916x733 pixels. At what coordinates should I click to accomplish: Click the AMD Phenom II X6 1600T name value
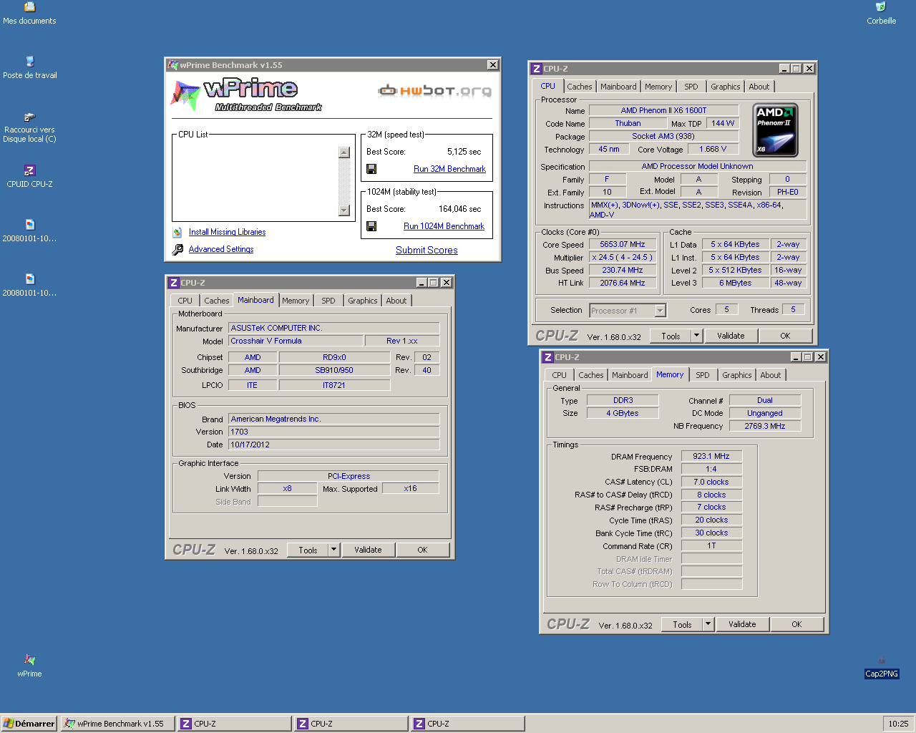tap(663, 111)
